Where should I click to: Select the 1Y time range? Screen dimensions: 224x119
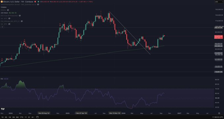26,117
